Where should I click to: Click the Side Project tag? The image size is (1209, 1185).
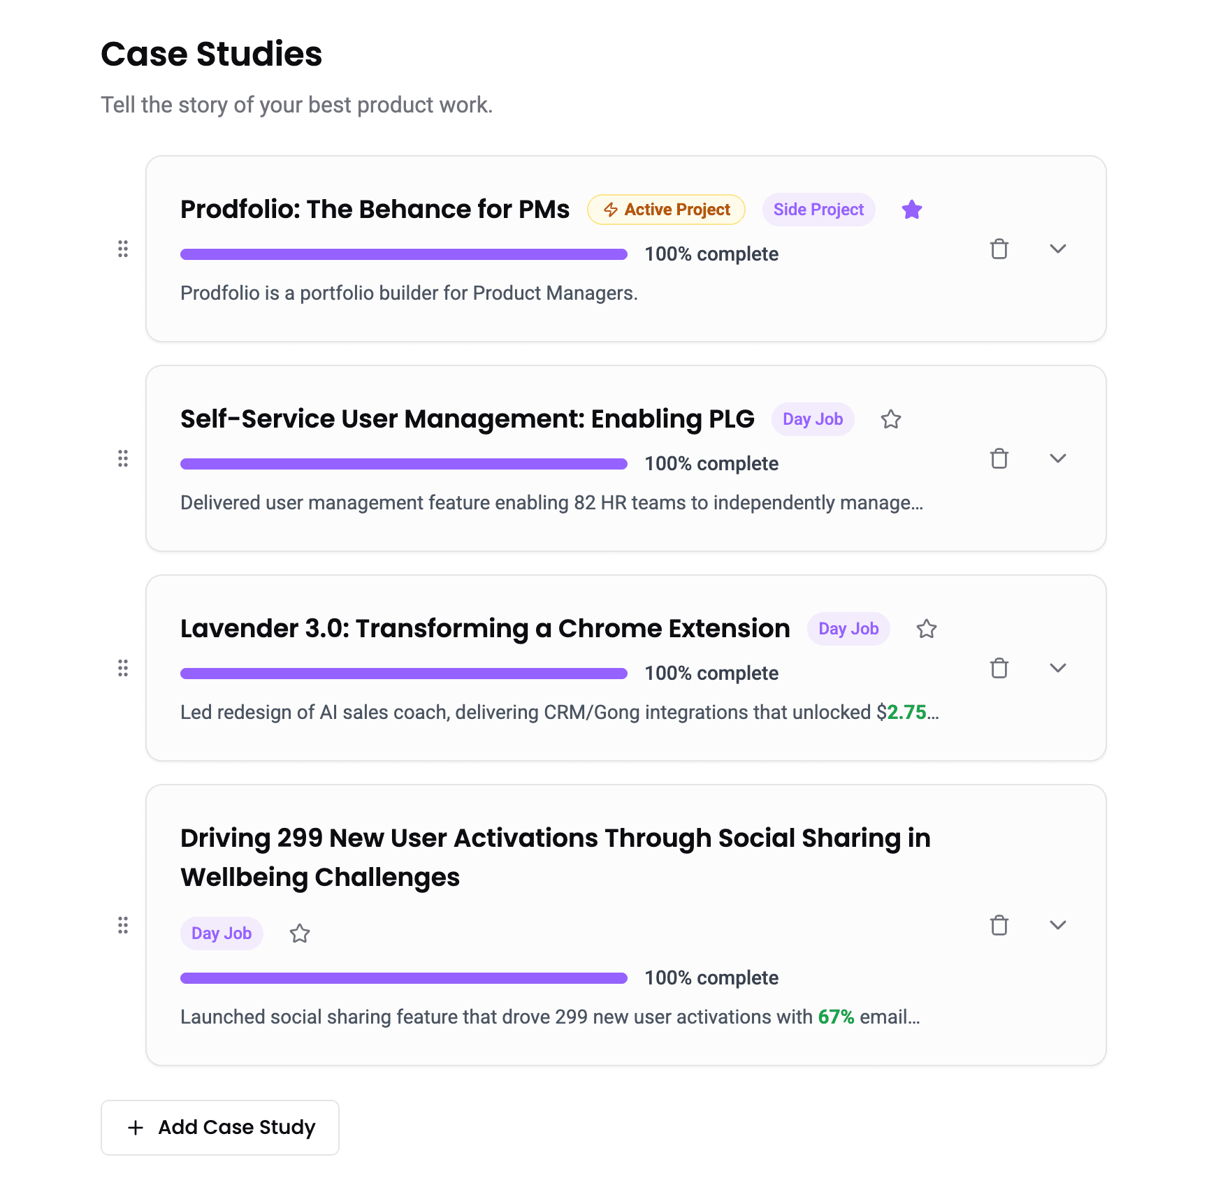pos(818,210)
